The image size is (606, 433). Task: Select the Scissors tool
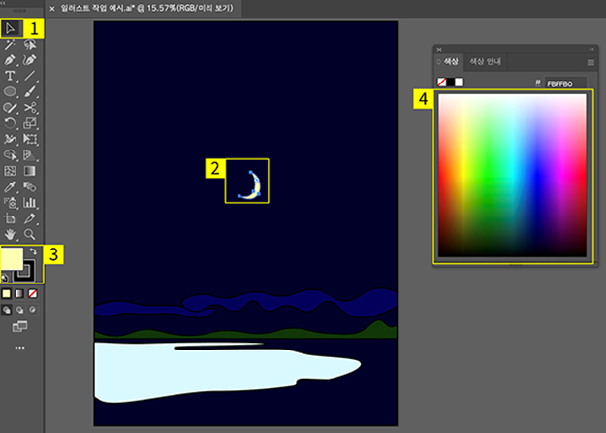(30, 108)
